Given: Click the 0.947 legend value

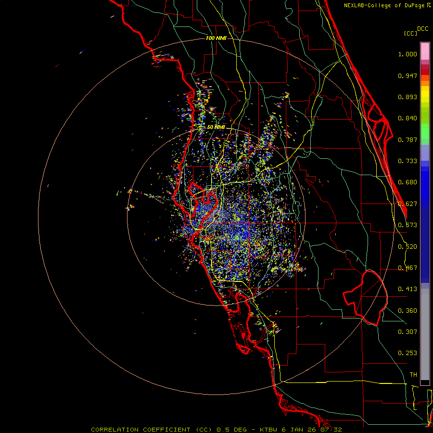Looking at the screenshot, I should click(x=408, y=76).
